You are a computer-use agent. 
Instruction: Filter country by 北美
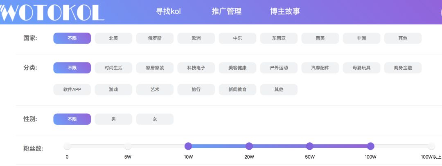113,38
